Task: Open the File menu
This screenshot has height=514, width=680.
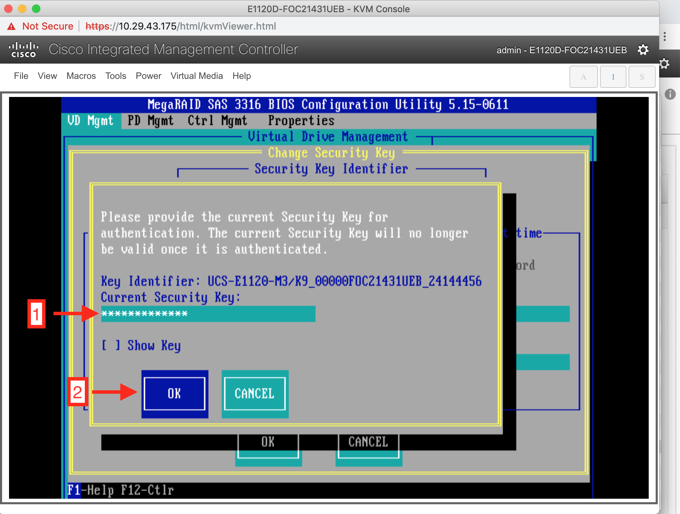Action: tap(21, 76)
